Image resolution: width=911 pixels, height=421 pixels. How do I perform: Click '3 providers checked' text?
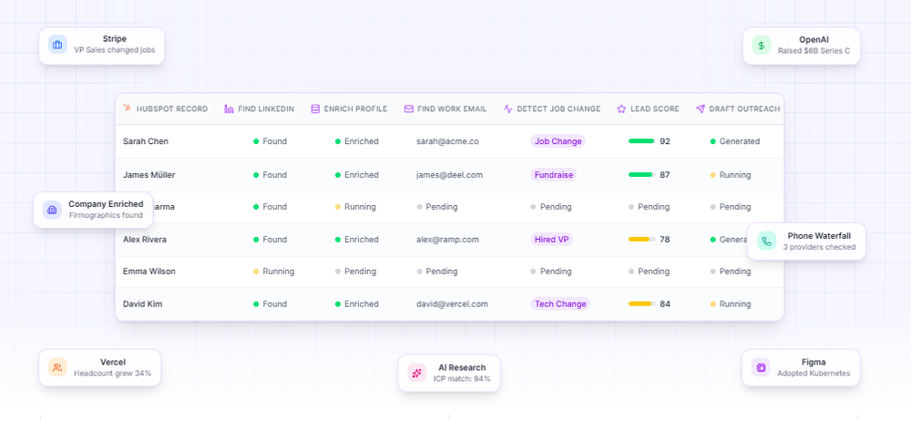(819, 247)
